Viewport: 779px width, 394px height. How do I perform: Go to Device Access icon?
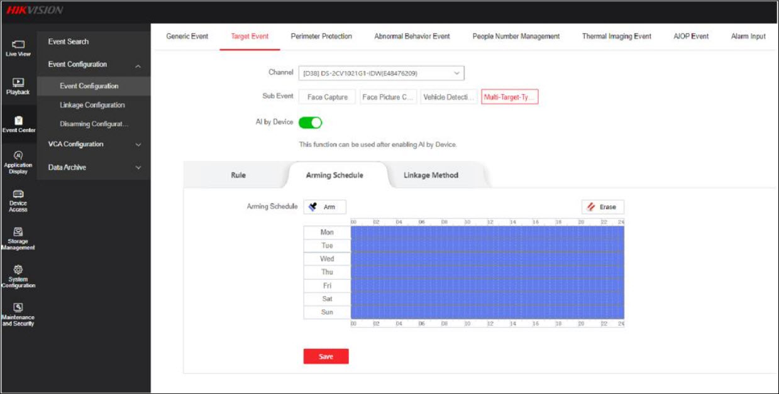coord(18,200)
